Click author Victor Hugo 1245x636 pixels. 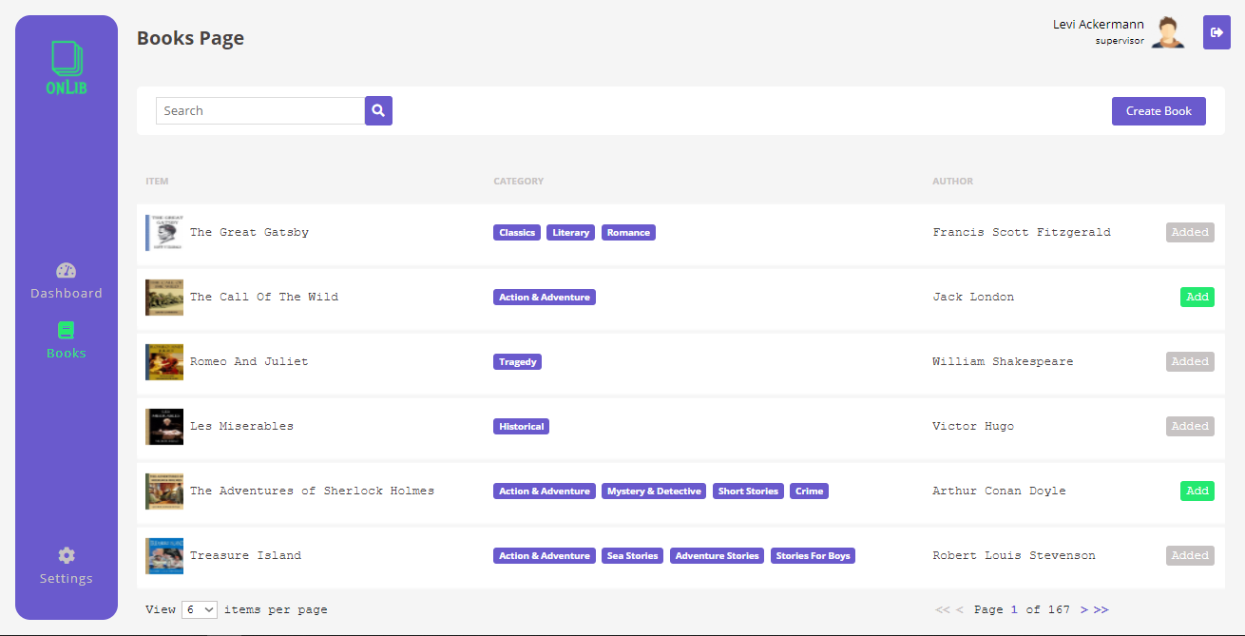(973, 426)
